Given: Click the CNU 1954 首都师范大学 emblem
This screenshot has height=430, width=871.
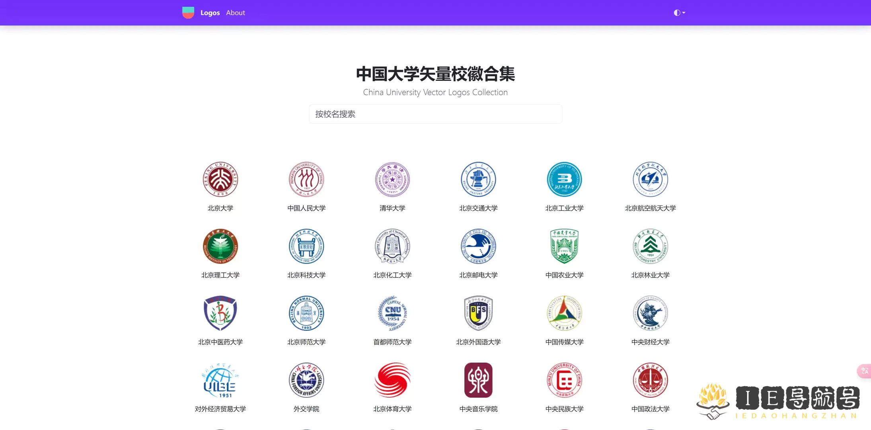Looking at the screenshot, I should [x=392, y=313].
